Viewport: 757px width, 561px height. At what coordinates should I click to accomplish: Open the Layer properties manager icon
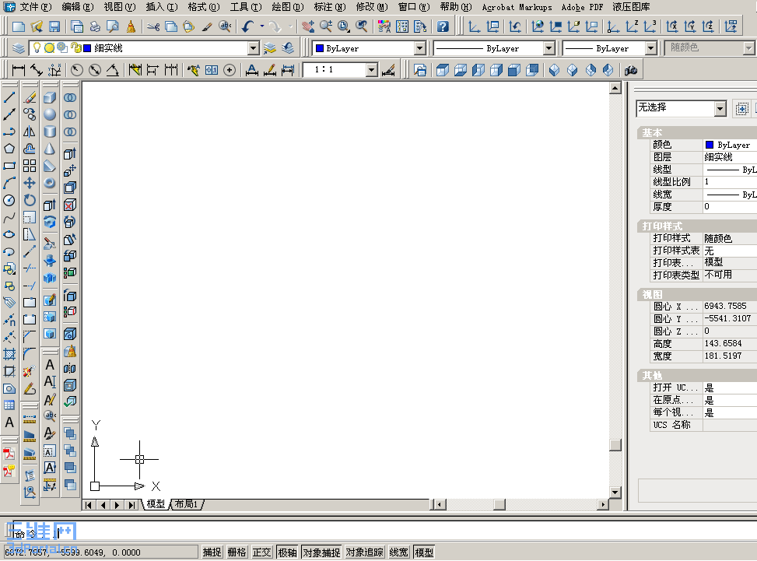pos(19,48)
